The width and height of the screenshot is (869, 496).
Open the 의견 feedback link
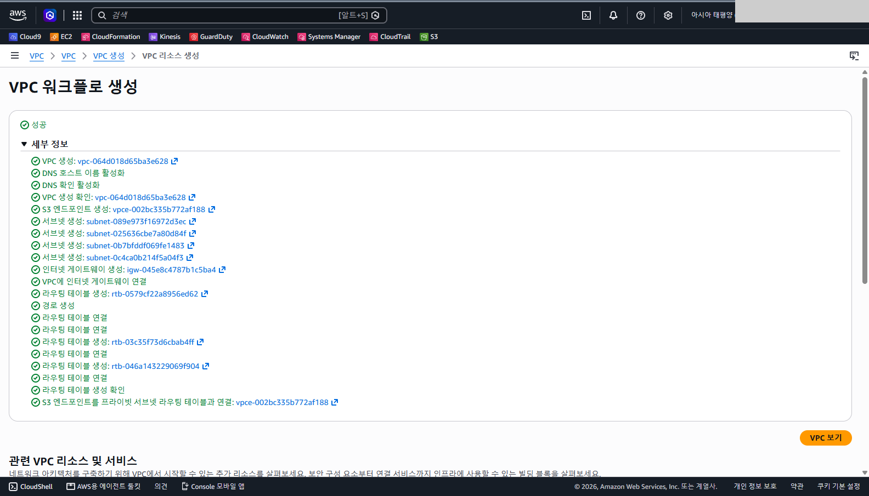coord(161,487)
